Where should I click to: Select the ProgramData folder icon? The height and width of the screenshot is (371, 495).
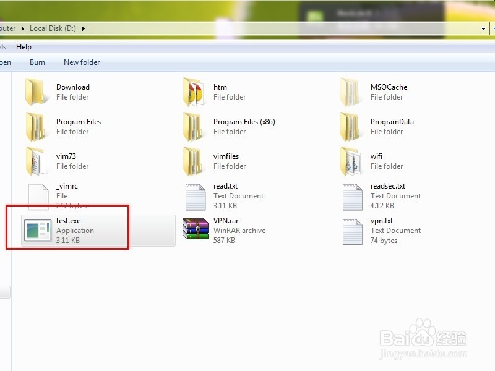[351, 127]
